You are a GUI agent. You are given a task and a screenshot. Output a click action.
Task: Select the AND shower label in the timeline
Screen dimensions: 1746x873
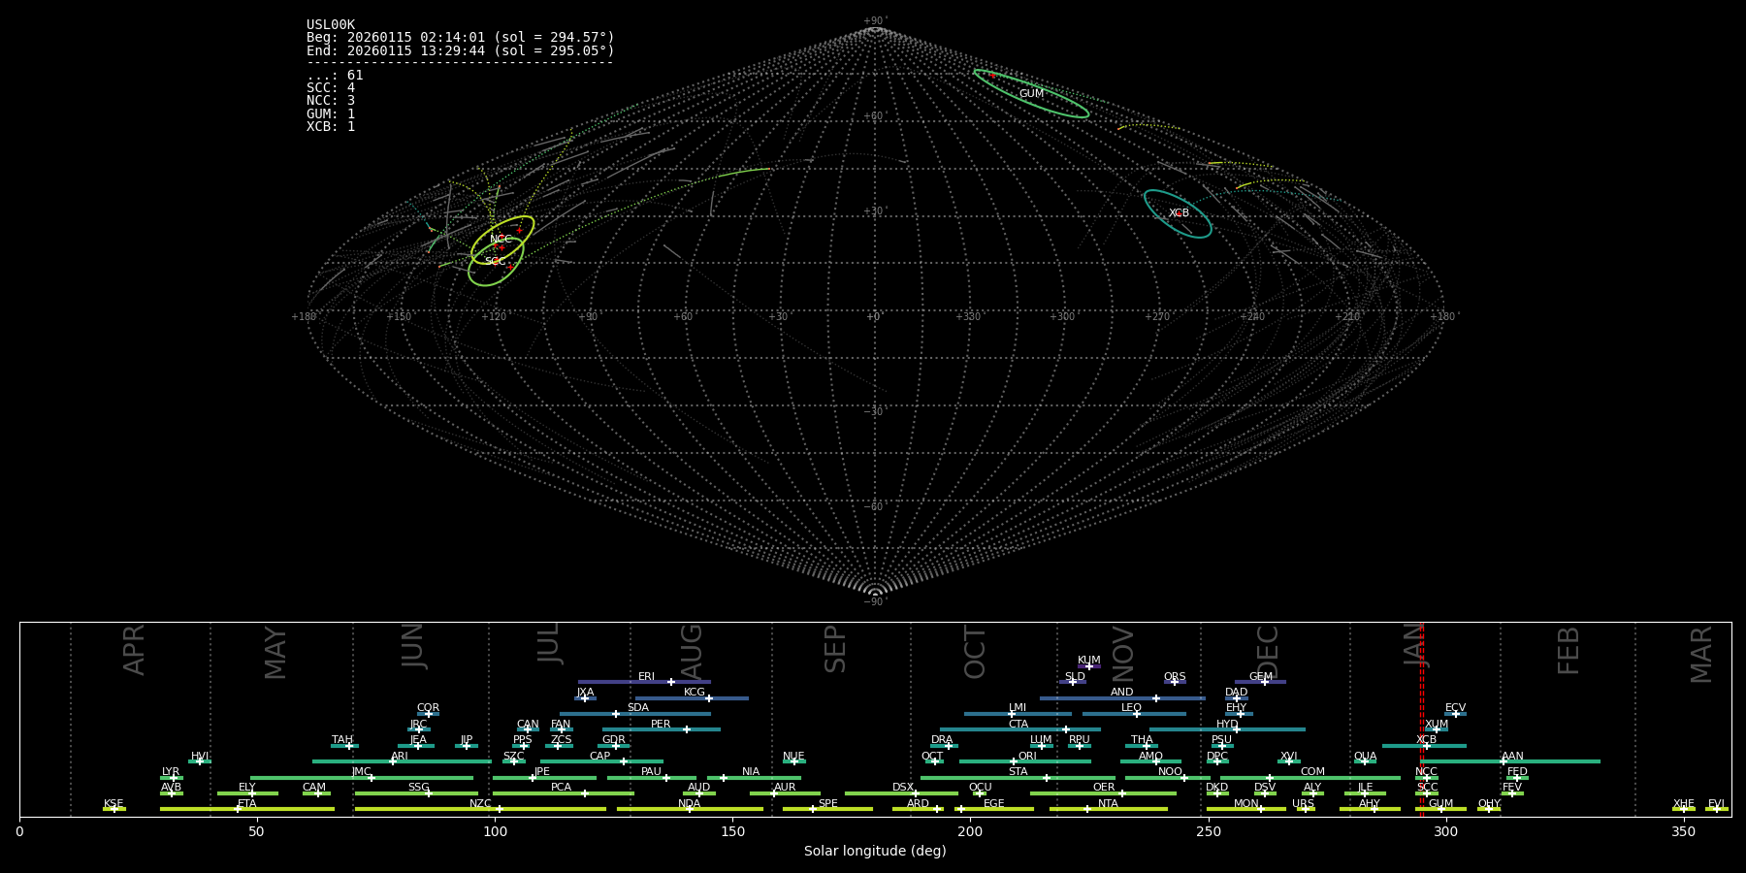1122,693
